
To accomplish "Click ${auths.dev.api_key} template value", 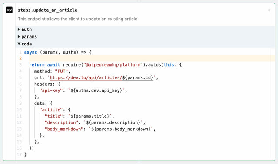I will pyautogui.click(x=96, y=90).
